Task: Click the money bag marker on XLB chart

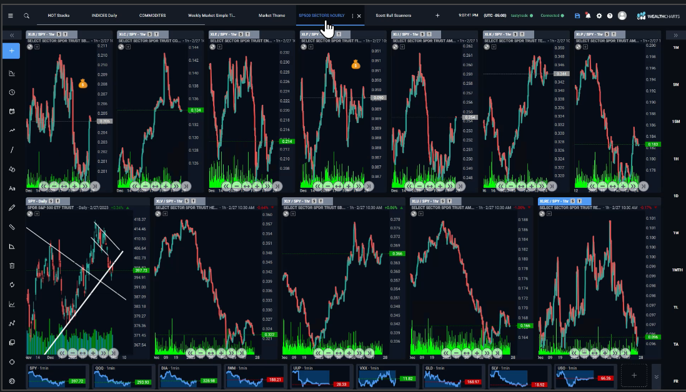Action: (x=82, y=84)
